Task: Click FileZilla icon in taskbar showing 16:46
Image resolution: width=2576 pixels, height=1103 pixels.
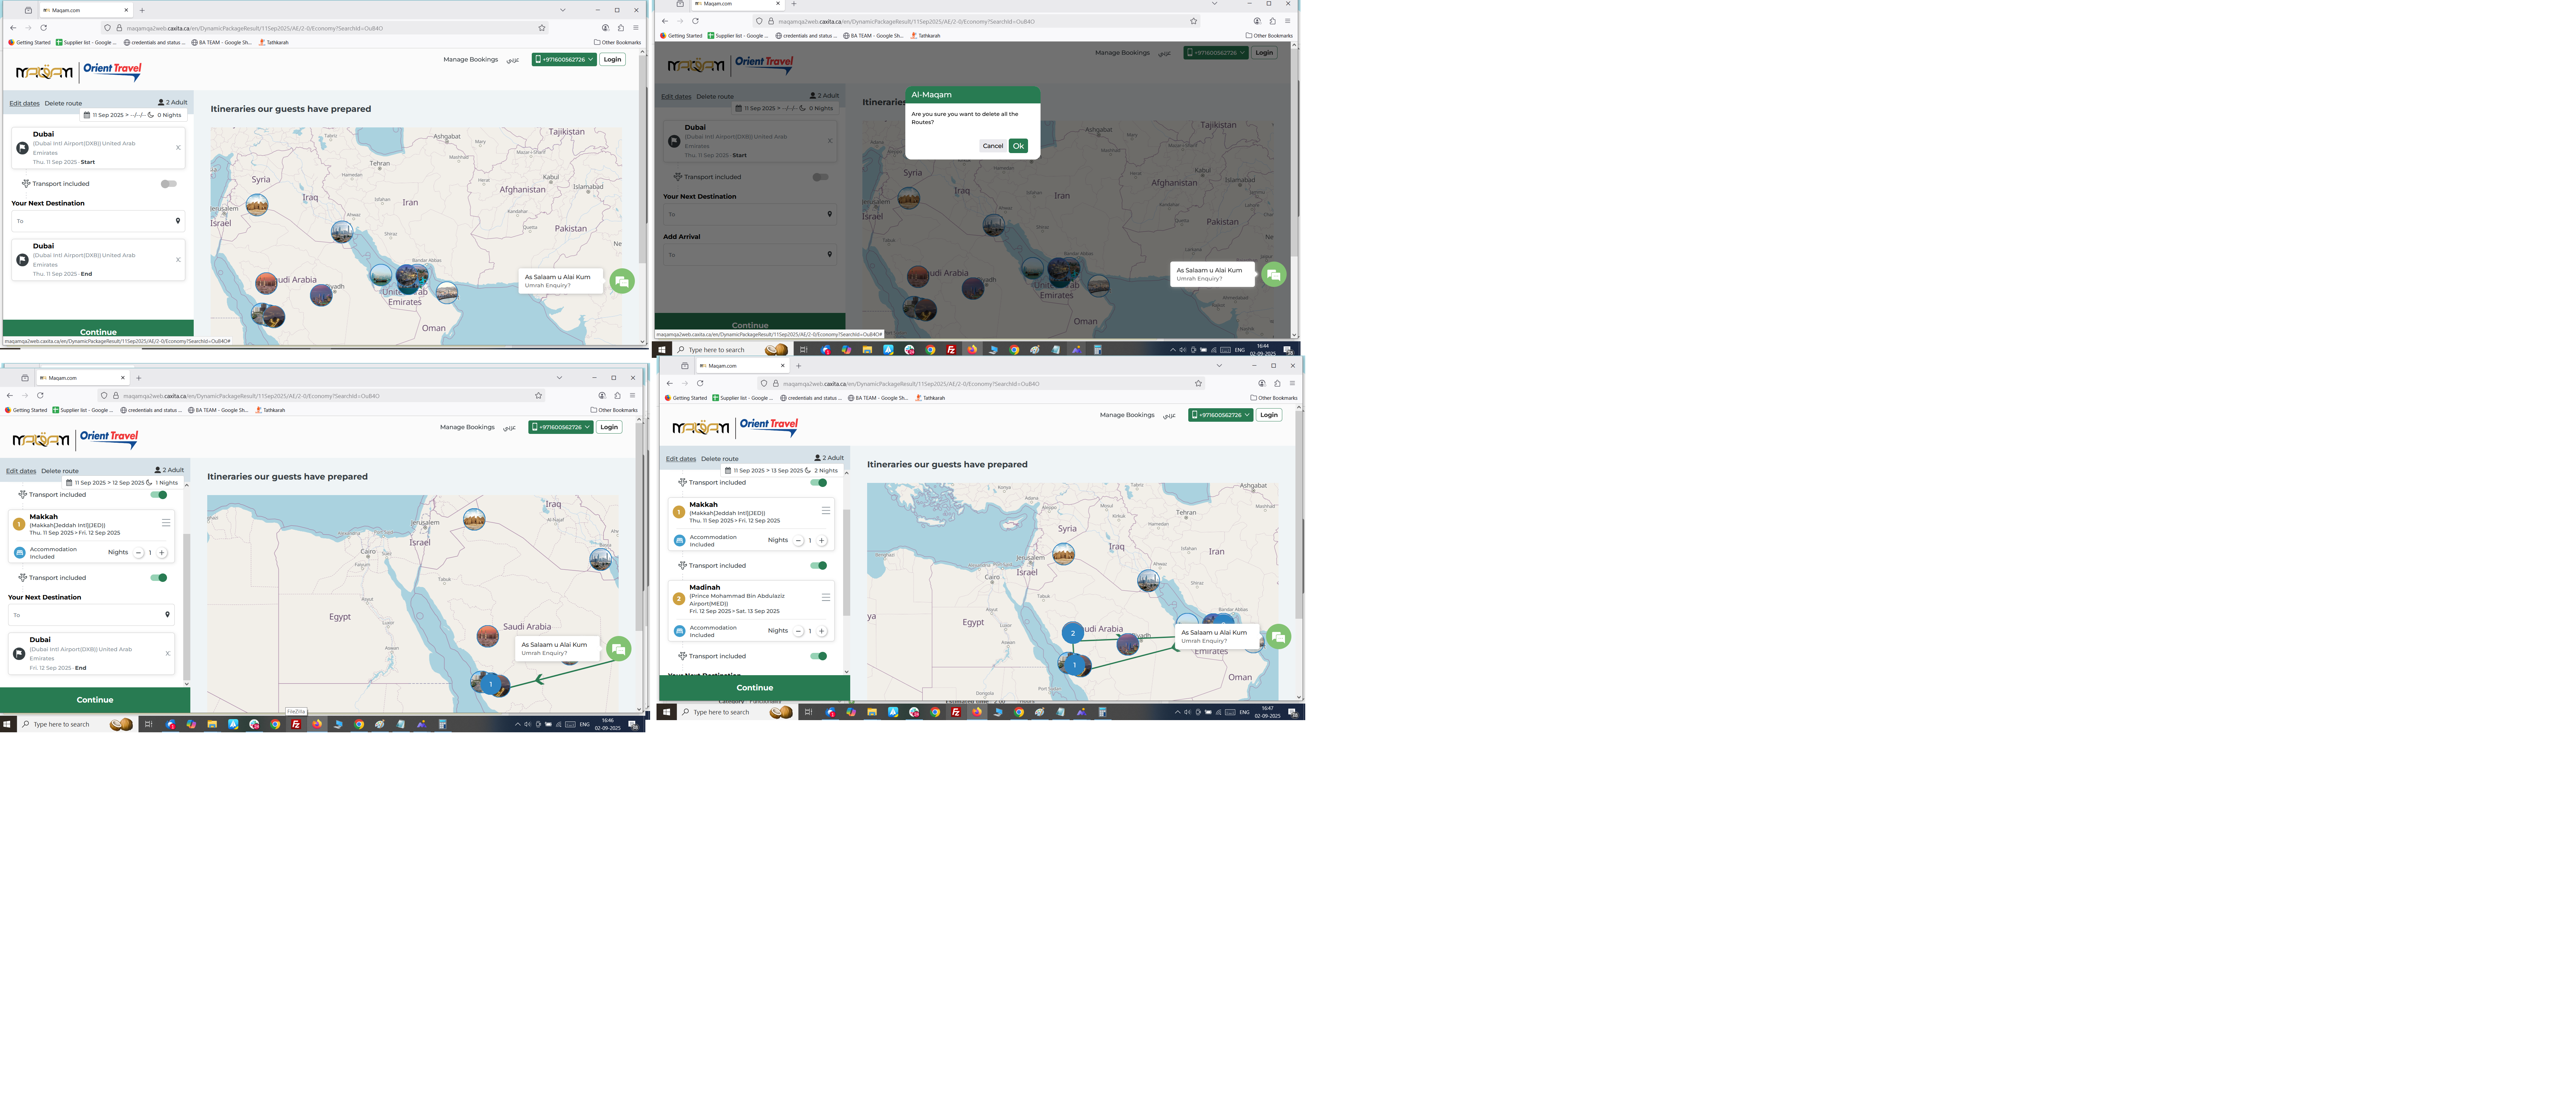Action: [296, 724]
